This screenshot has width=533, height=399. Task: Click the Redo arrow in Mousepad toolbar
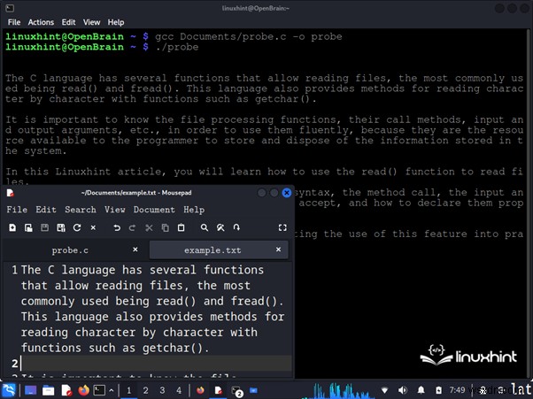(133, 227)
